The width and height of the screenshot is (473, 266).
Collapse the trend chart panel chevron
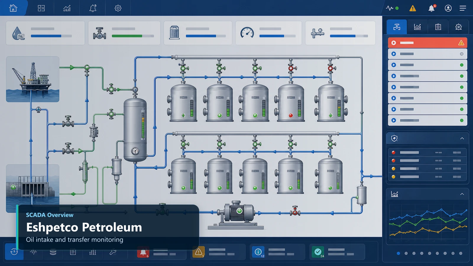point(462,194)
